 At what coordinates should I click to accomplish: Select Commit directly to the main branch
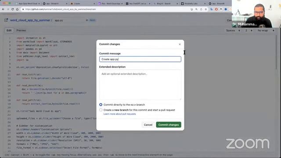pyautogui.click(x=101, y=104)
